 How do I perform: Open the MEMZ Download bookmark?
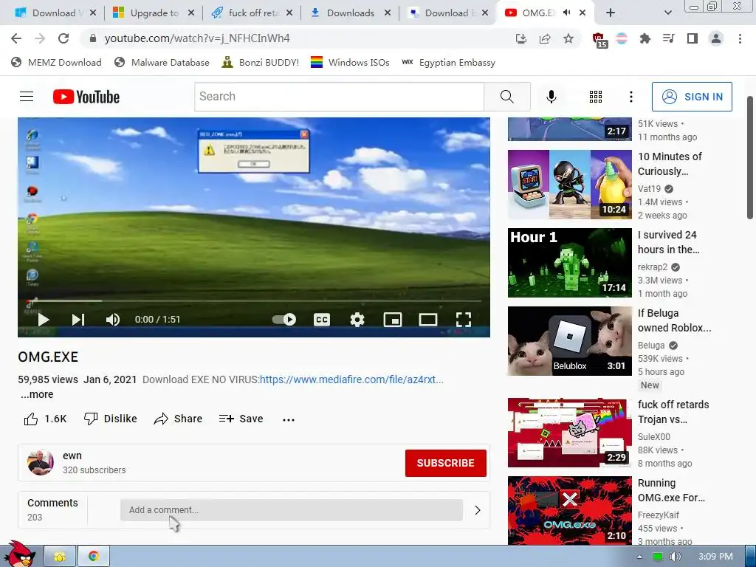coord(56,62)
